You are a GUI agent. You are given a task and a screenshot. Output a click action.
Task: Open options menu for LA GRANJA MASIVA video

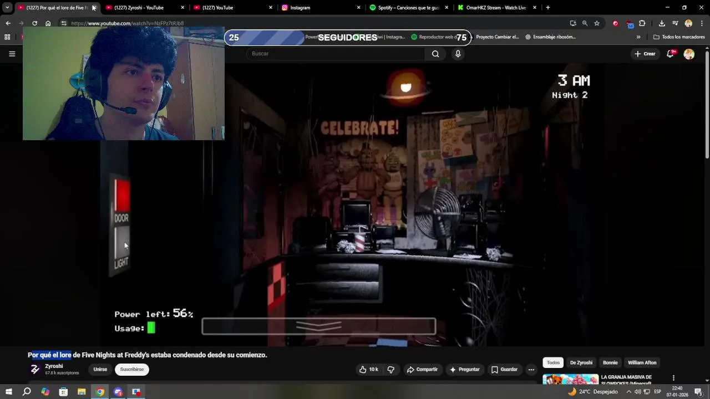[x=673, y=378]
